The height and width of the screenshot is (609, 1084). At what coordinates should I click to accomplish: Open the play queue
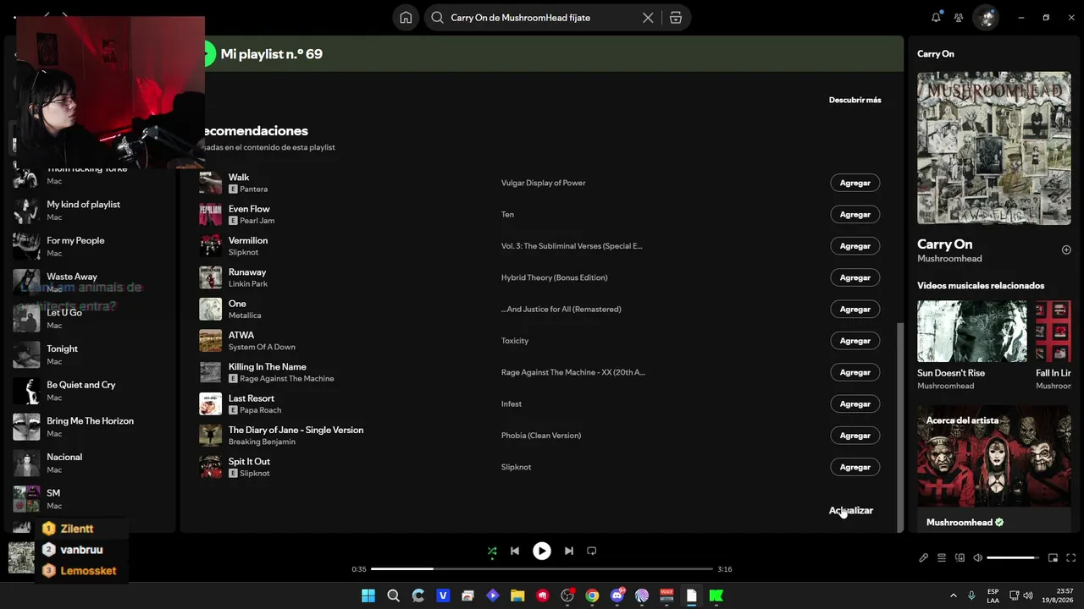942,557
